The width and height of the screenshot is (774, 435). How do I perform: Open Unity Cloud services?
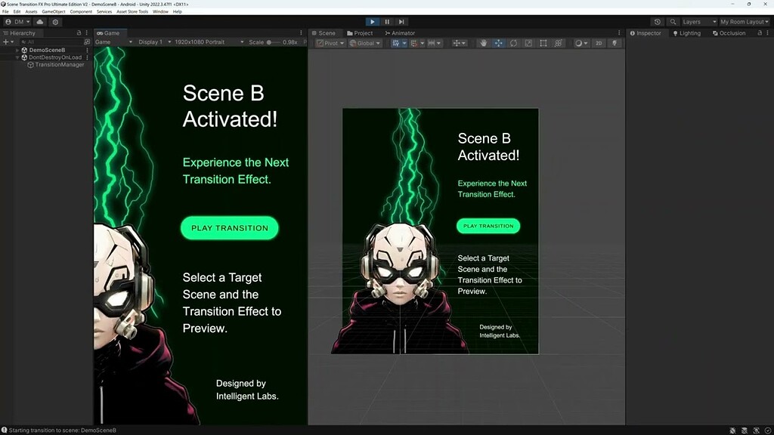[x=40, y=23]
